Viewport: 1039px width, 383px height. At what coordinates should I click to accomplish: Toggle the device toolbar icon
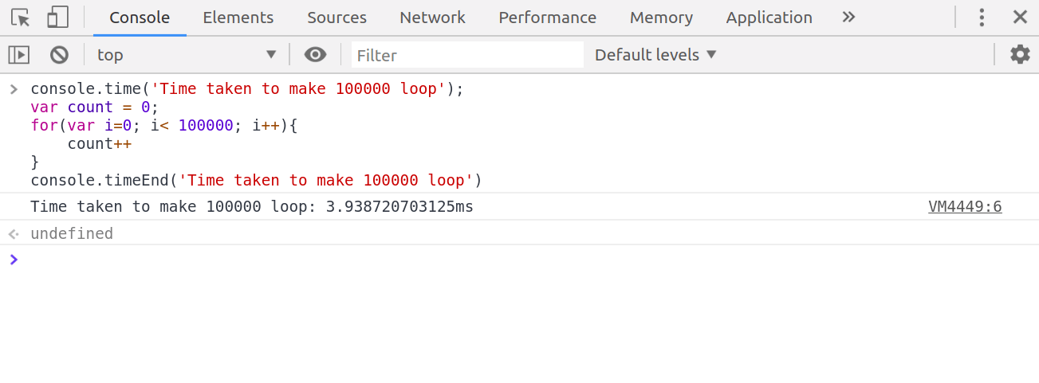(x=57, y=18)
